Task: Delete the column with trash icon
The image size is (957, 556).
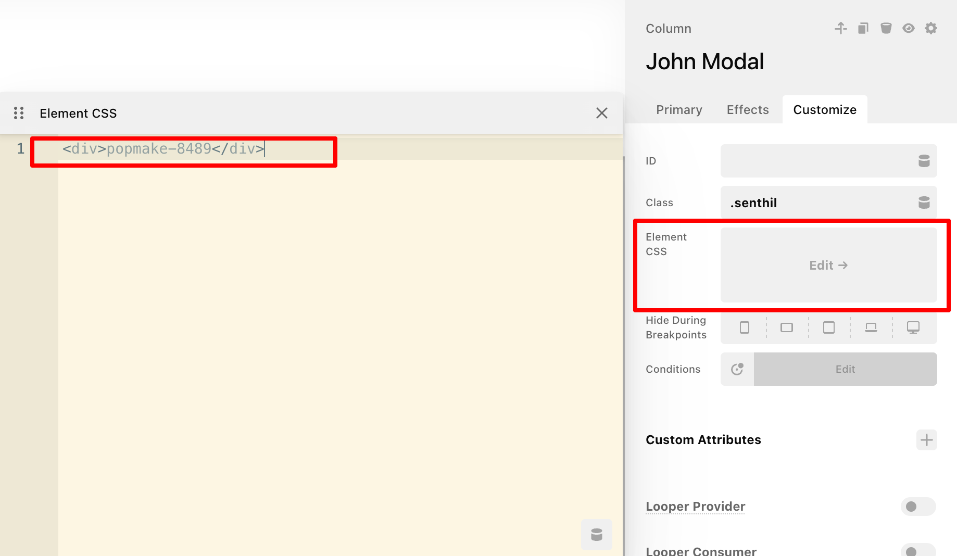Action: coord(886,28)
